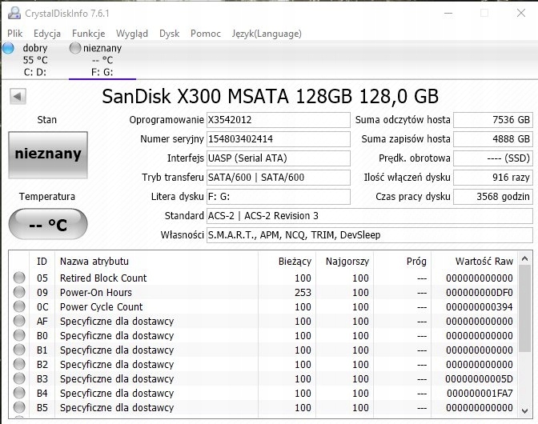Click raw value 00000000005D
The image size is (538, 424).
pos(480,378)
